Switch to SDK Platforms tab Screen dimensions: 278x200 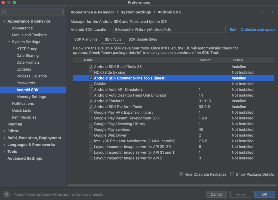[86, 39]
